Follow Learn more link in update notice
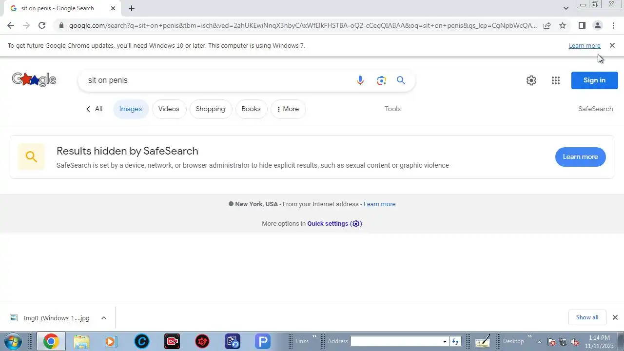 click(585, 45)
